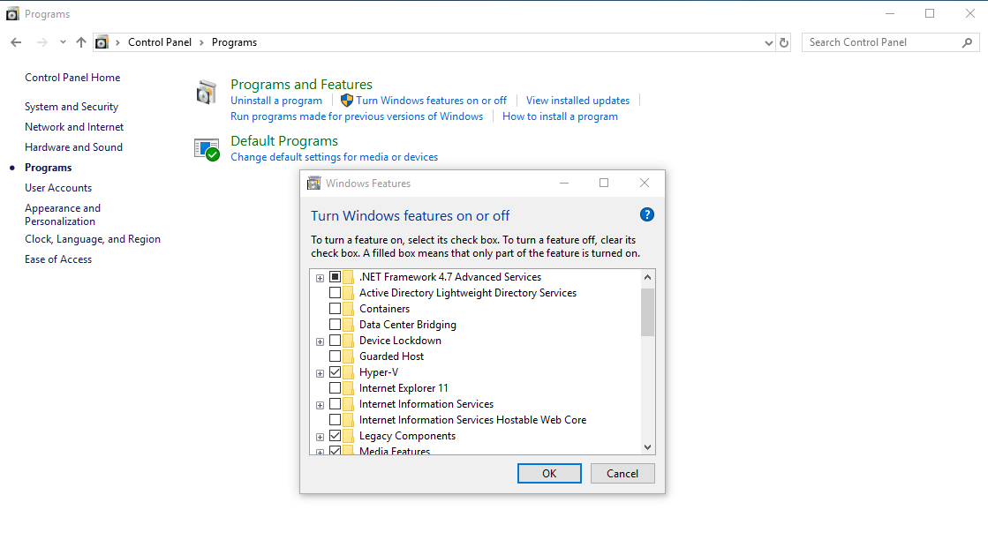Open recent locations dropdown arrow

point(63,42)
